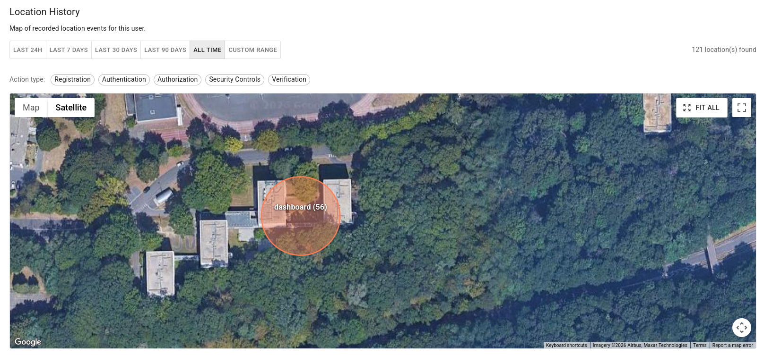Select Last 30 Days time range
The image size is (764, 355).
pos(116,50)
